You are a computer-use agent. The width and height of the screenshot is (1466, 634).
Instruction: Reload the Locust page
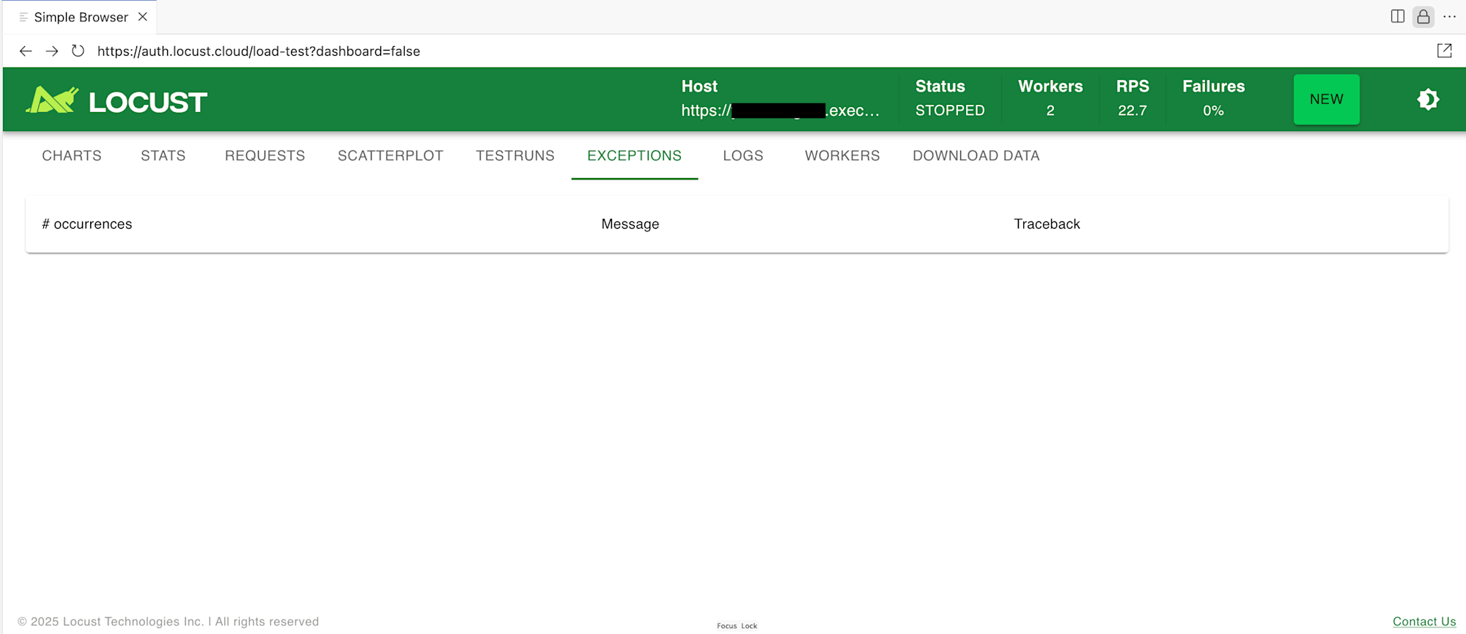pyautogui.click(x=78, y=51)
